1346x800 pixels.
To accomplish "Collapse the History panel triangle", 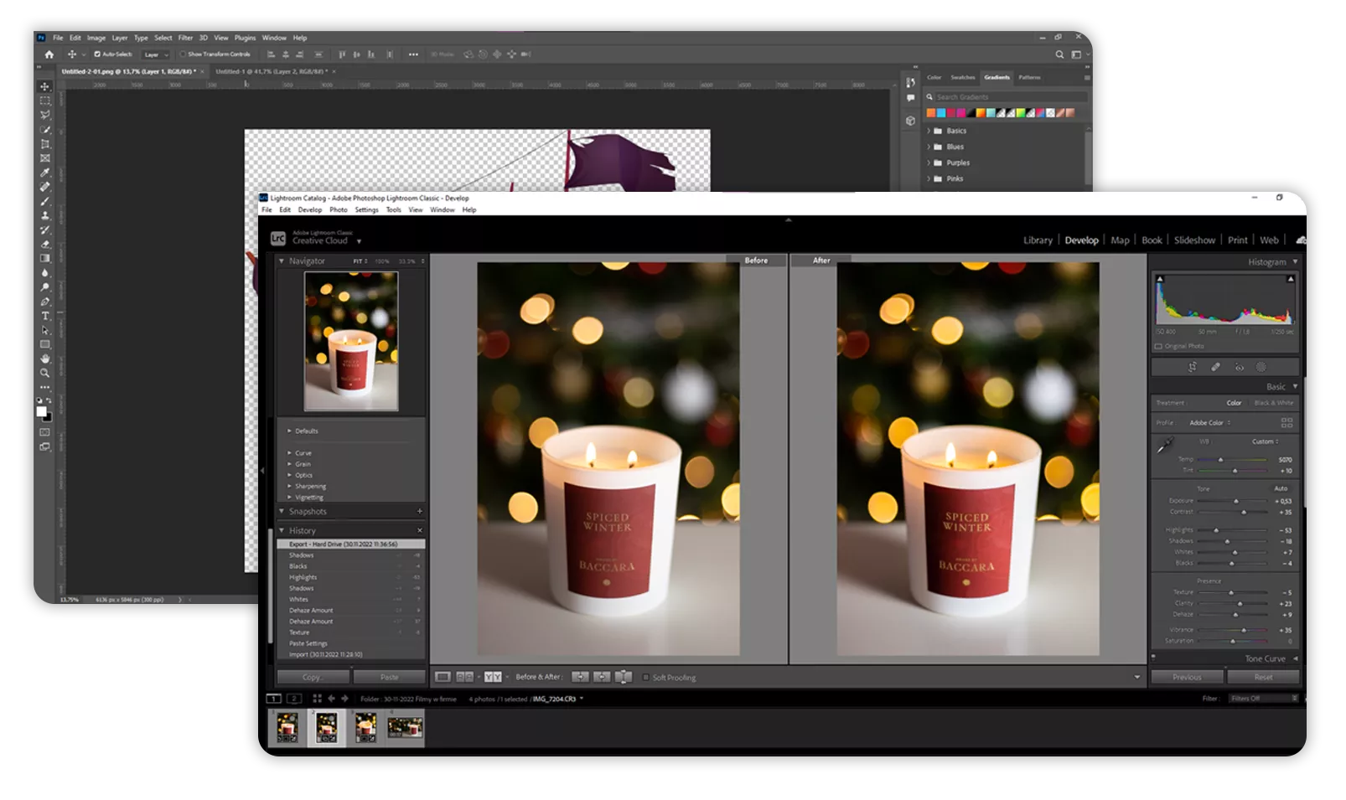I will tap(282, 531).
